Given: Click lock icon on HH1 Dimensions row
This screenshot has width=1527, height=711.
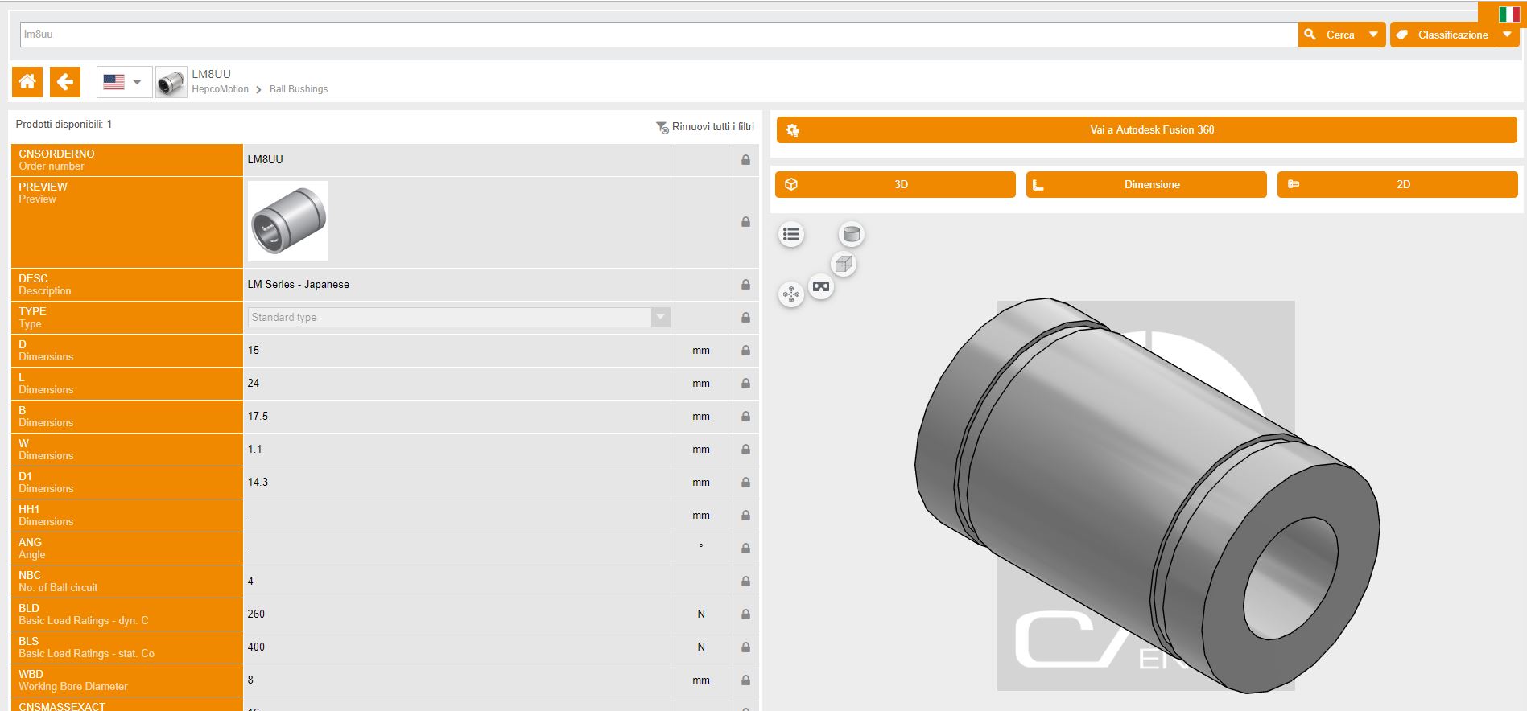Looking at the screenshot, I should 745,516.
